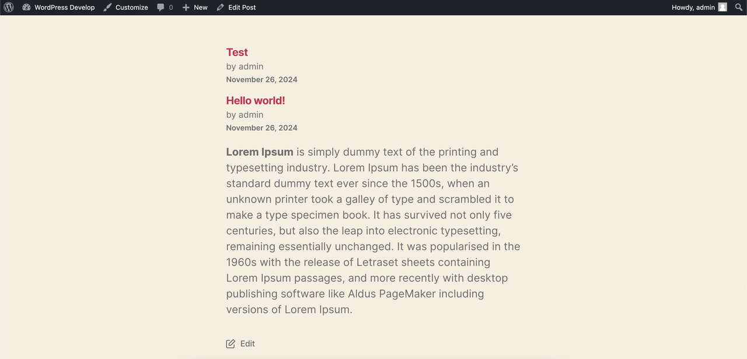Click the edit icon below the post
Viewport: 747px width, 359px height.
231,343
